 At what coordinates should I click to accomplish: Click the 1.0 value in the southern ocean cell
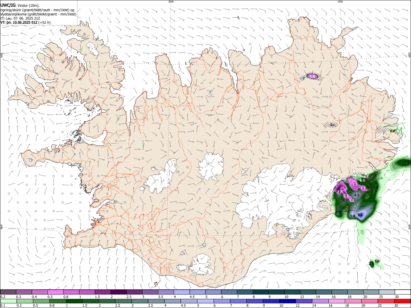pos(377,261)
